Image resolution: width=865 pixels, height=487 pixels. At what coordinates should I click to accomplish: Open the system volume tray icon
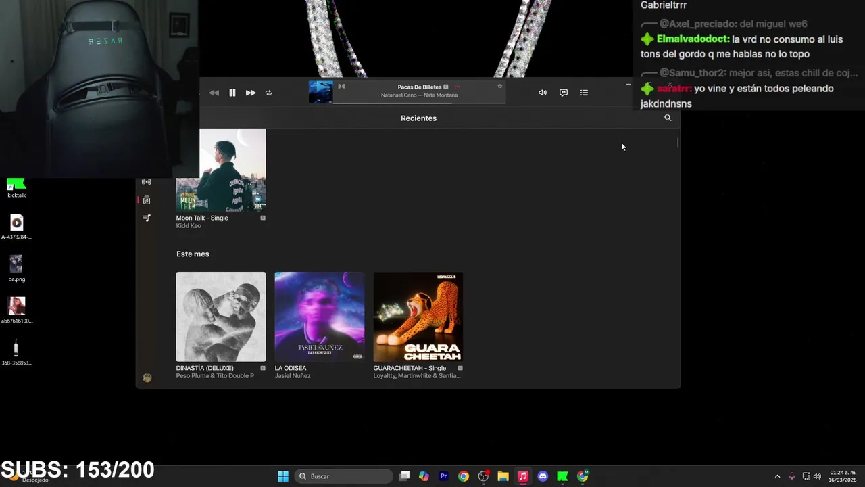[817, 476]
